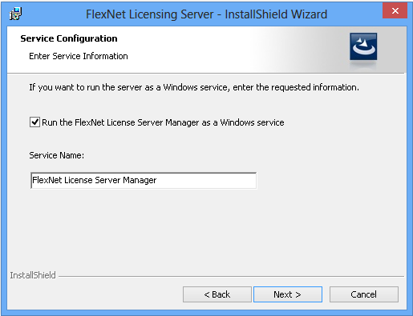This screenshot has width=413, height=316.
Task: Click the separator line beside the InstallShield label
Action: coord(231,276)
